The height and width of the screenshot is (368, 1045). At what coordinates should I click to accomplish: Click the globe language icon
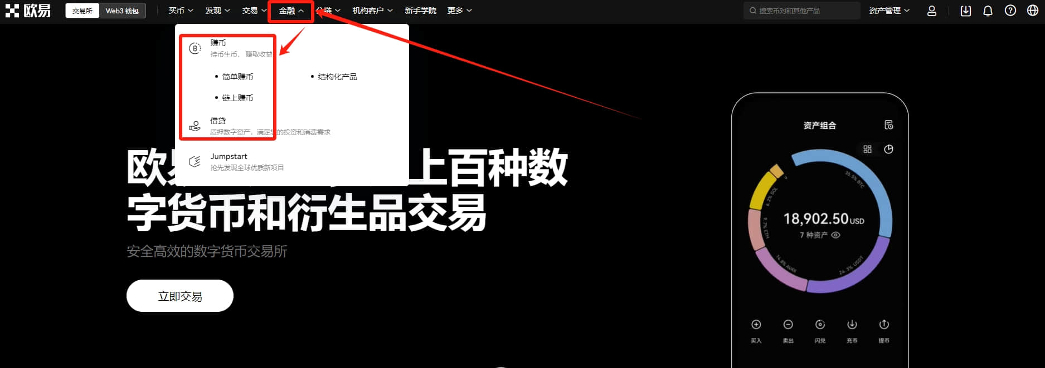click(x=1032, y=11)
